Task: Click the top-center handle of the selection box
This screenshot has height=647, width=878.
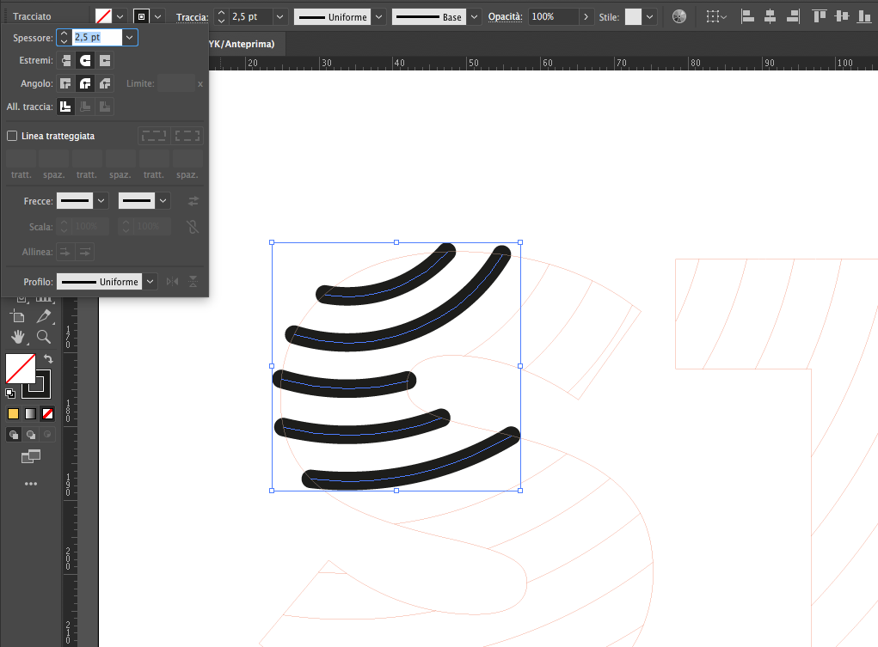Action: [x=396, y=242]
